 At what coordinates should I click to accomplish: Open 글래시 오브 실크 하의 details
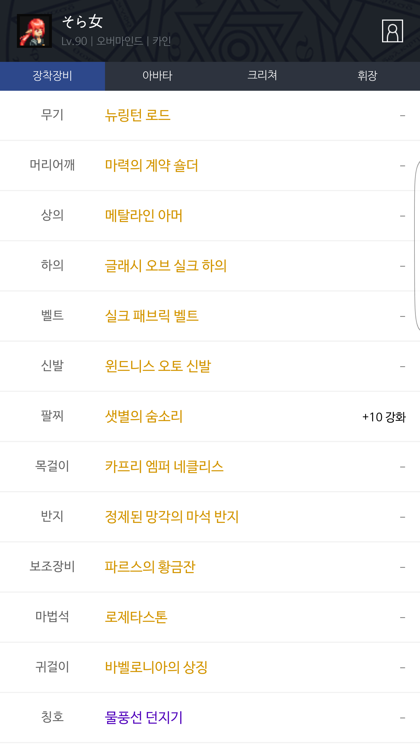(x=166, y=266)
